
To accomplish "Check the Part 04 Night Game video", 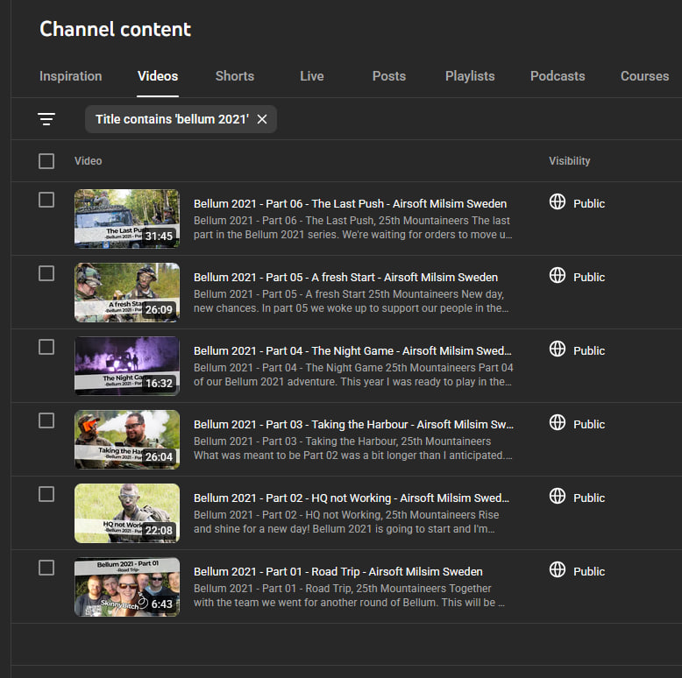I will tap(46, 348).
